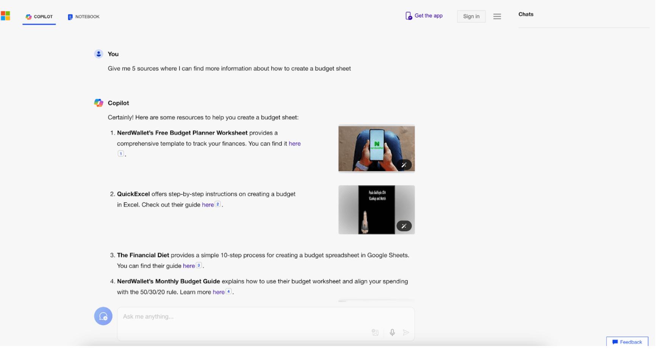Open the NerdWallet worksheet 'here' link
Image resolution: width=656 pixels, height=349 pixels.
[295, 143]
